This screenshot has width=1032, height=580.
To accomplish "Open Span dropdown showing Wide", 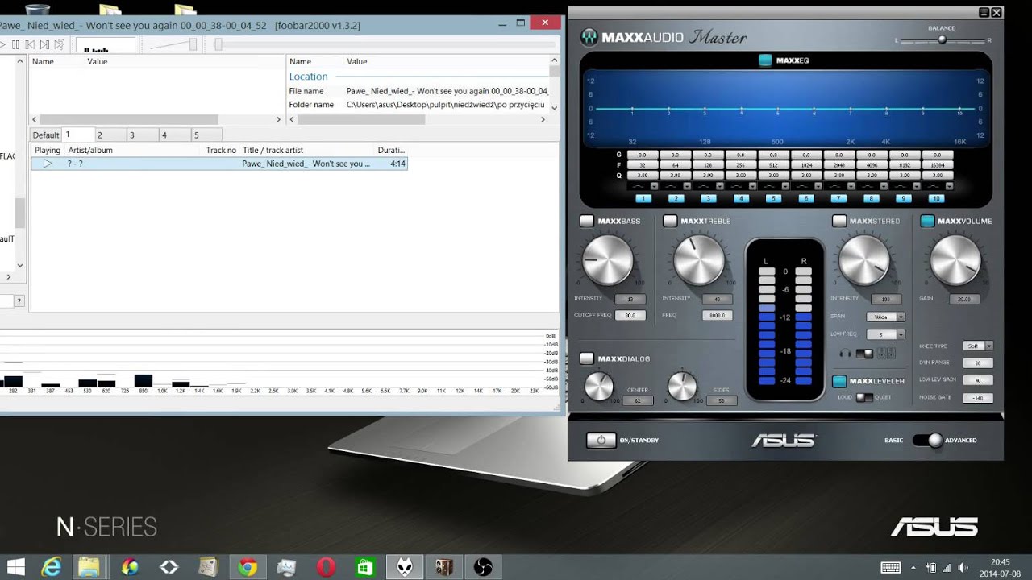I will 885,317.
